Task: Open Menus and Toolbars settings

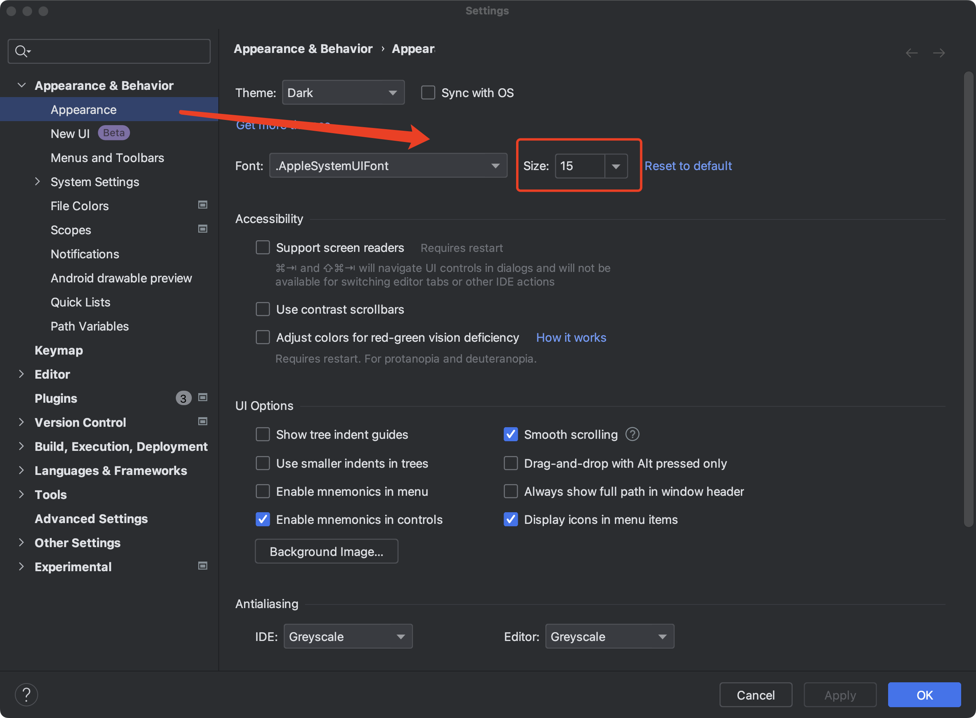Action: (x=108, y=158)
